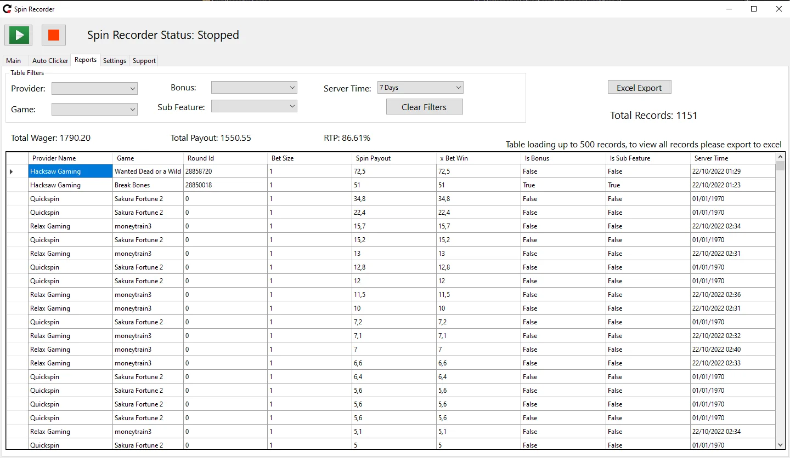Click the Spin Payout 15,7 cell
This screenshot has height=458, width=790.
coord(394,226)
